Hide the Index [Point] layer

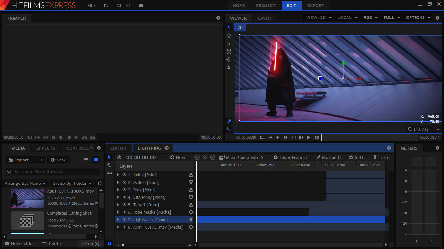(124, 175)
